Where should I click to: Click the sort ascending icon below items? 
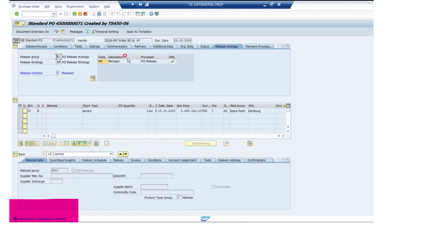pos(74,144)
